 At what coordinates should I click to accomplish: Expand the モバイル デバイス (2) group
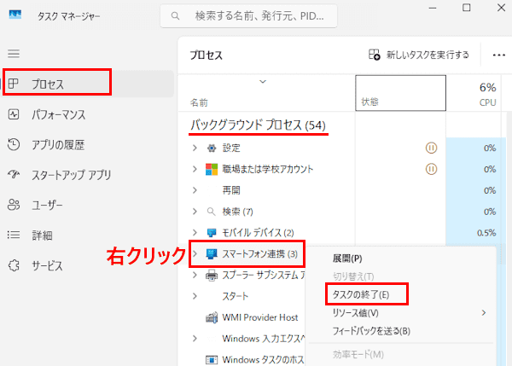(x=195, y=232)
